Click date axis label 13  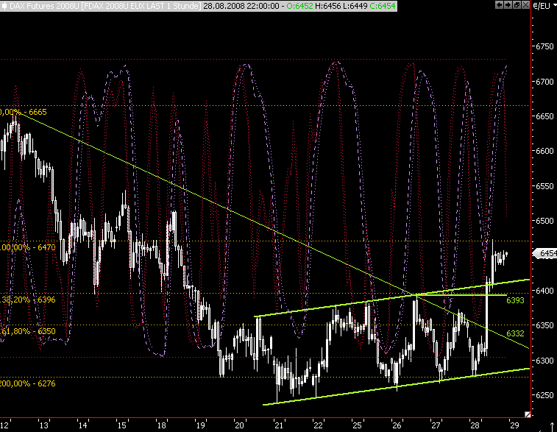pyautogui.click(x=43, y=425)
